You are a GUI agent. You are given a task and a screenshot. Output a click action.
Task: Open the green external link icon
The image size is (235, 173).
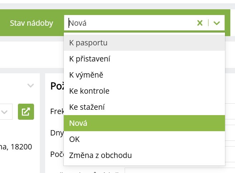(26, 112)
